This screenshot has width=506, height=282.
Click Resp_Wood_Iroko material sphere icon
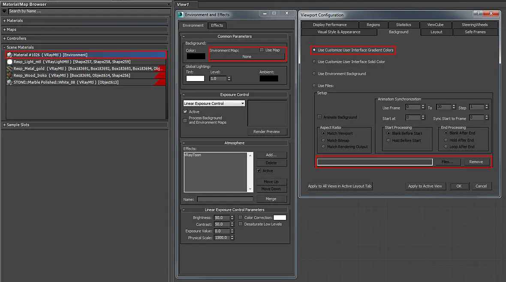point(10,75)
